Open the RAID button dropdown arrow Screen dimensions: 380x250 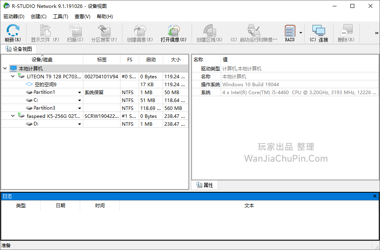pos(301,33)
